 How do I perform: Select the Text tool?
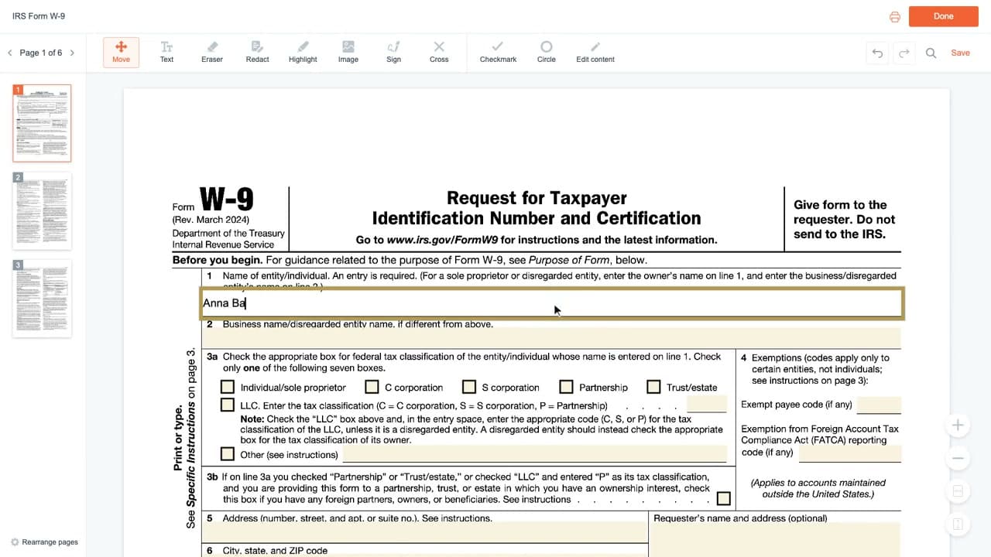(x=166, y=52)
